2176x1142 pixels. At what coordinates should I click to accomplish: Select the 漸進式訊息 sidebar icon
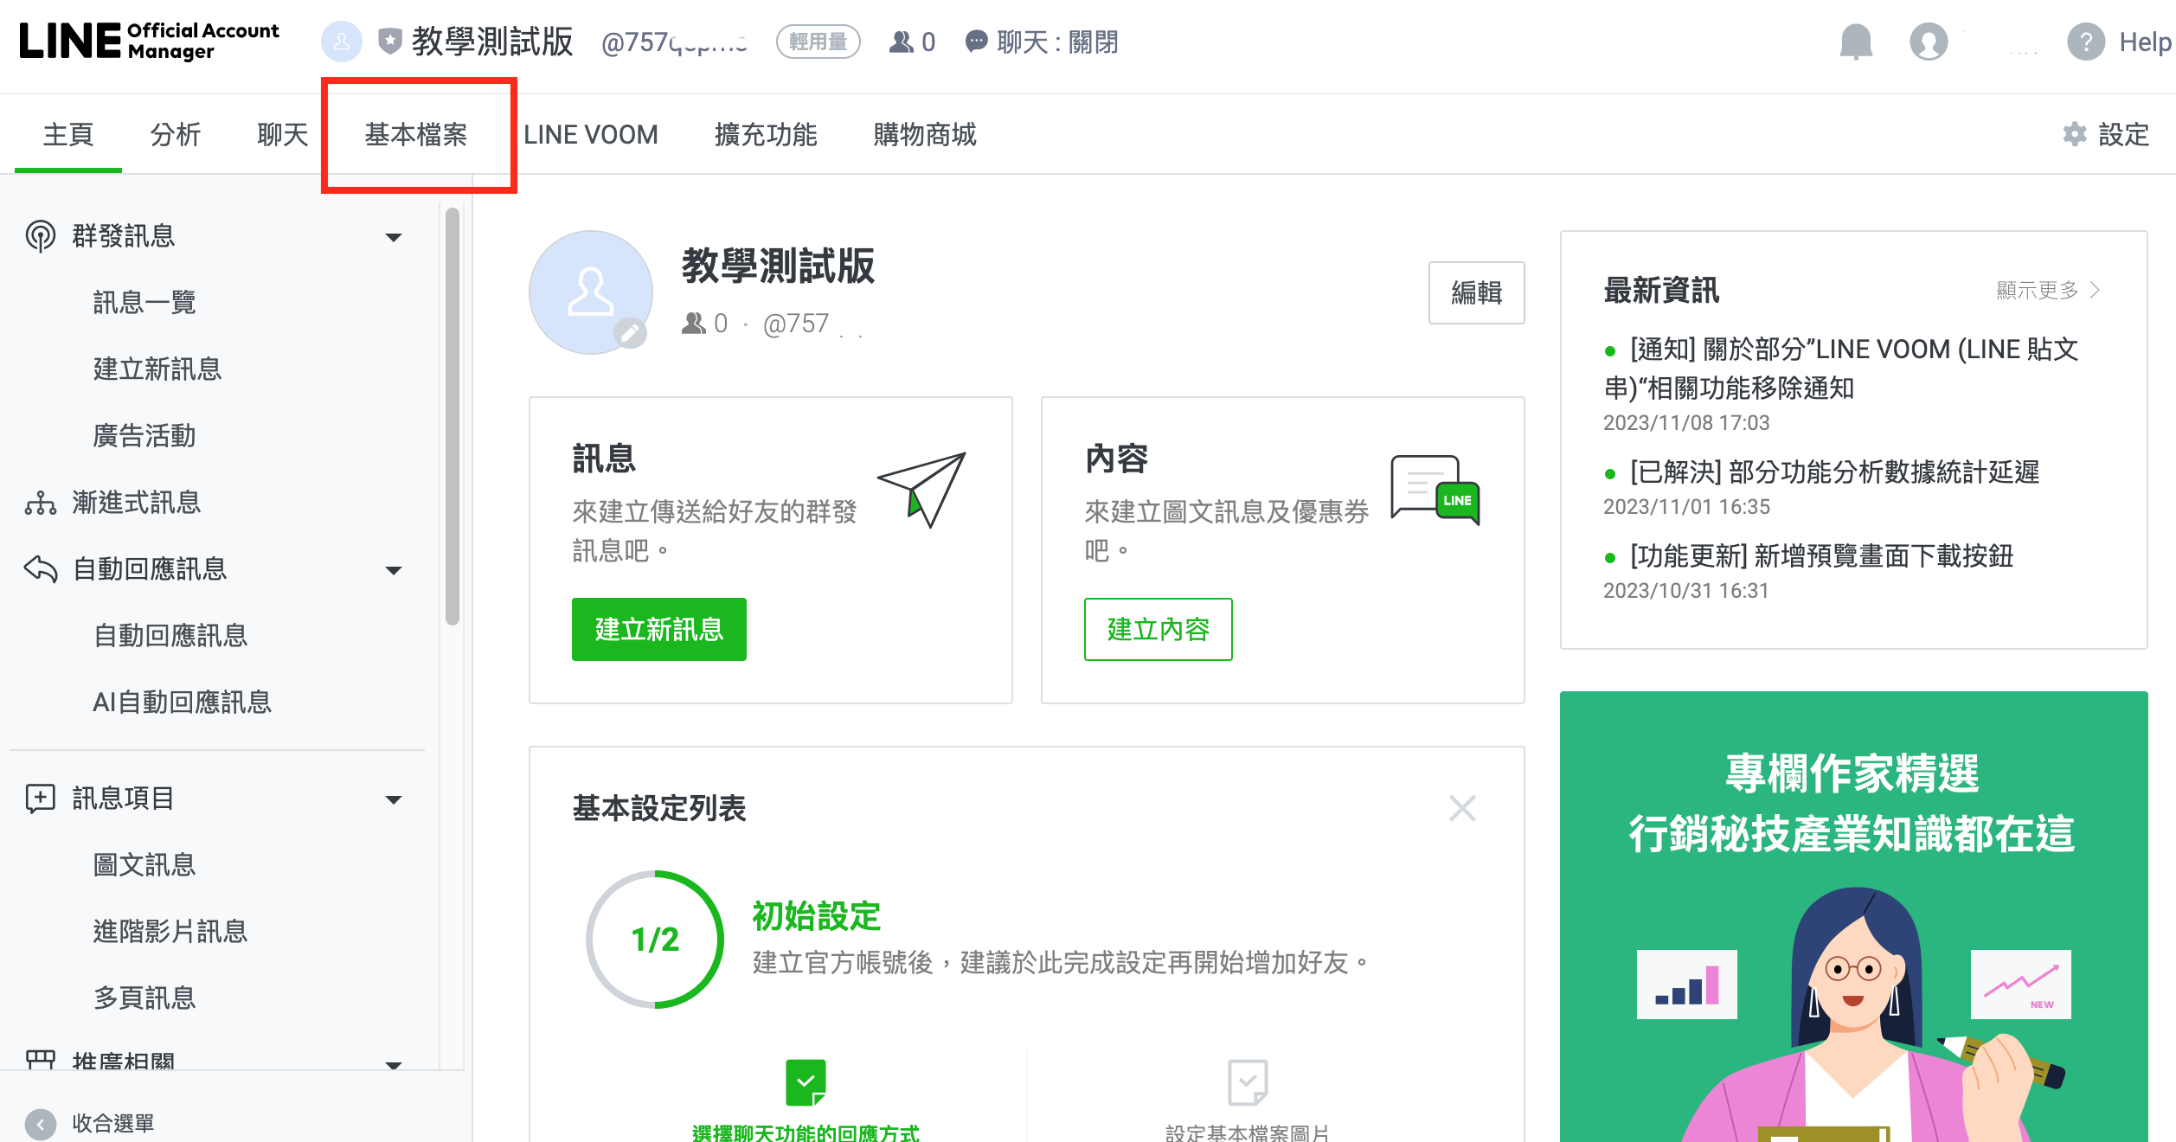(39, 502)
